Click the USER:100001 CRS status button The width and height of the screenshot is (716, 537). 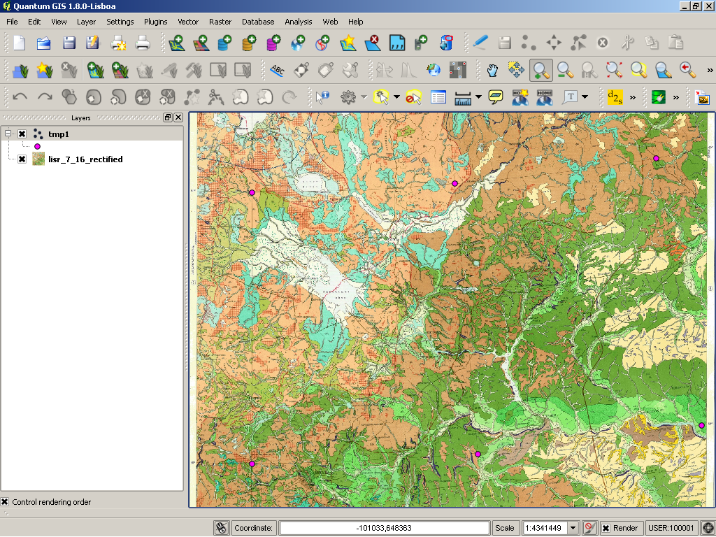pyautogui.click(x=671, y=528)
